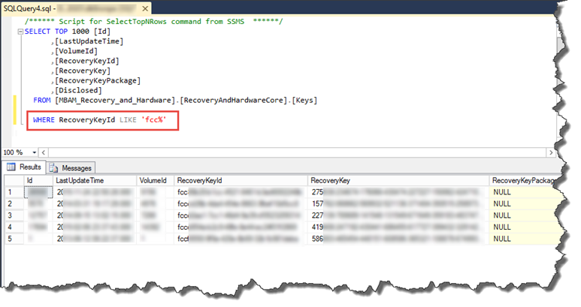Click the NULL cell in row 5
581x307 pixels.
pos(525,239)
